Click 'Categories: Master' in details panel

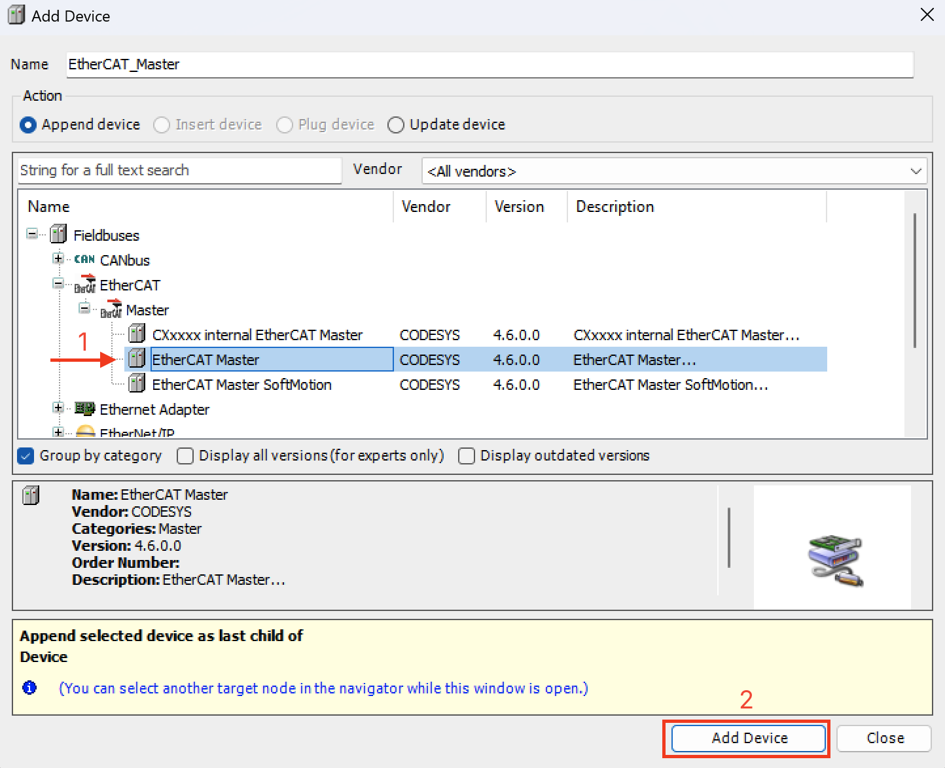point(137,529)
